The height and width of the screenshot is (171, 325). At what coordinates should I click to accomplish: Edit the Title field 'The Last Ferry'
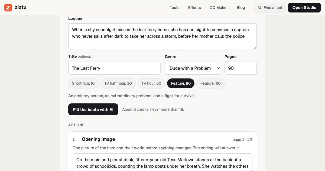click(x=114, y=68)
